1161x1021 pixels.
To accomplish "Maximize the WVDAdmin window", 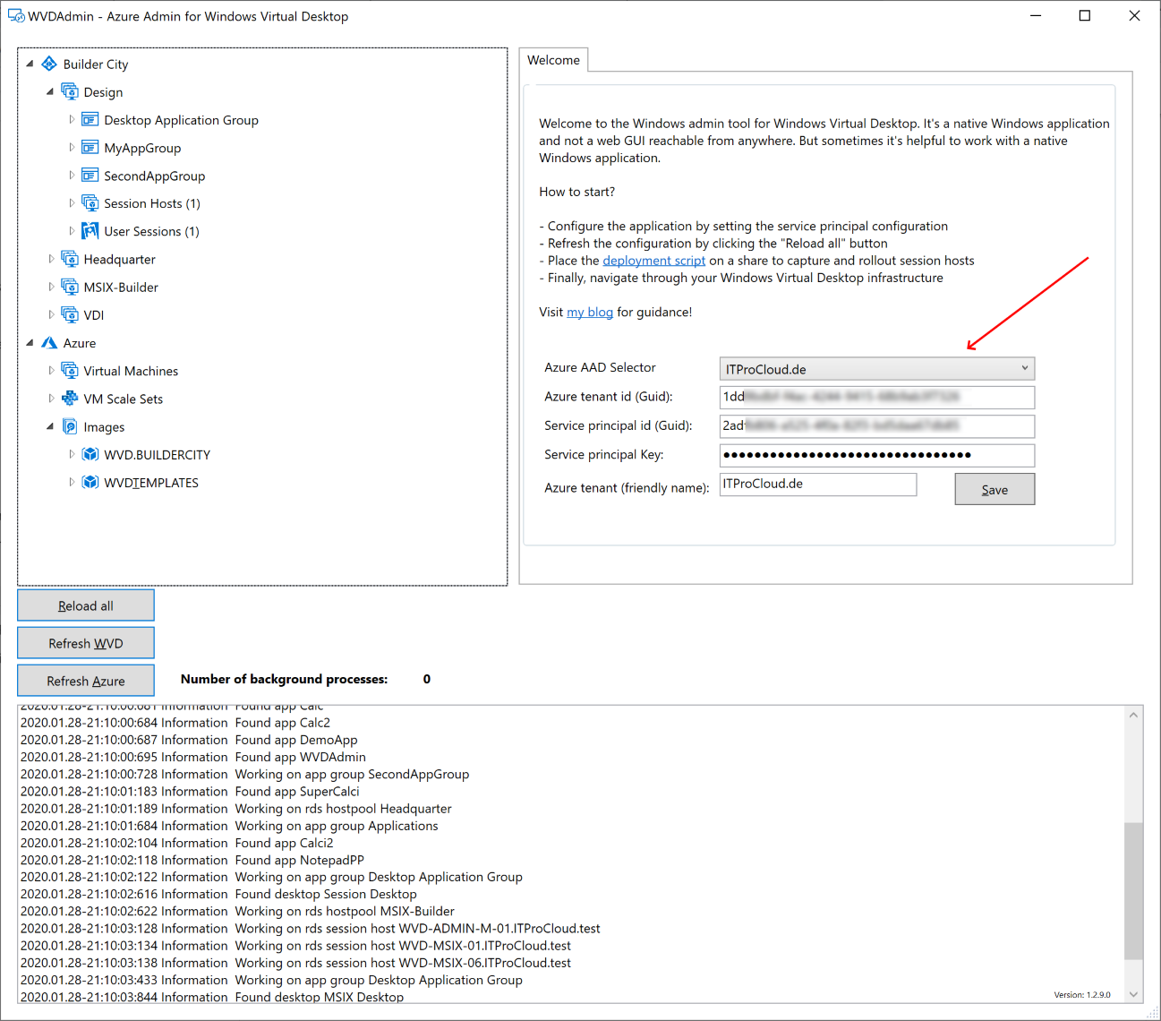I will point(1085,16).
